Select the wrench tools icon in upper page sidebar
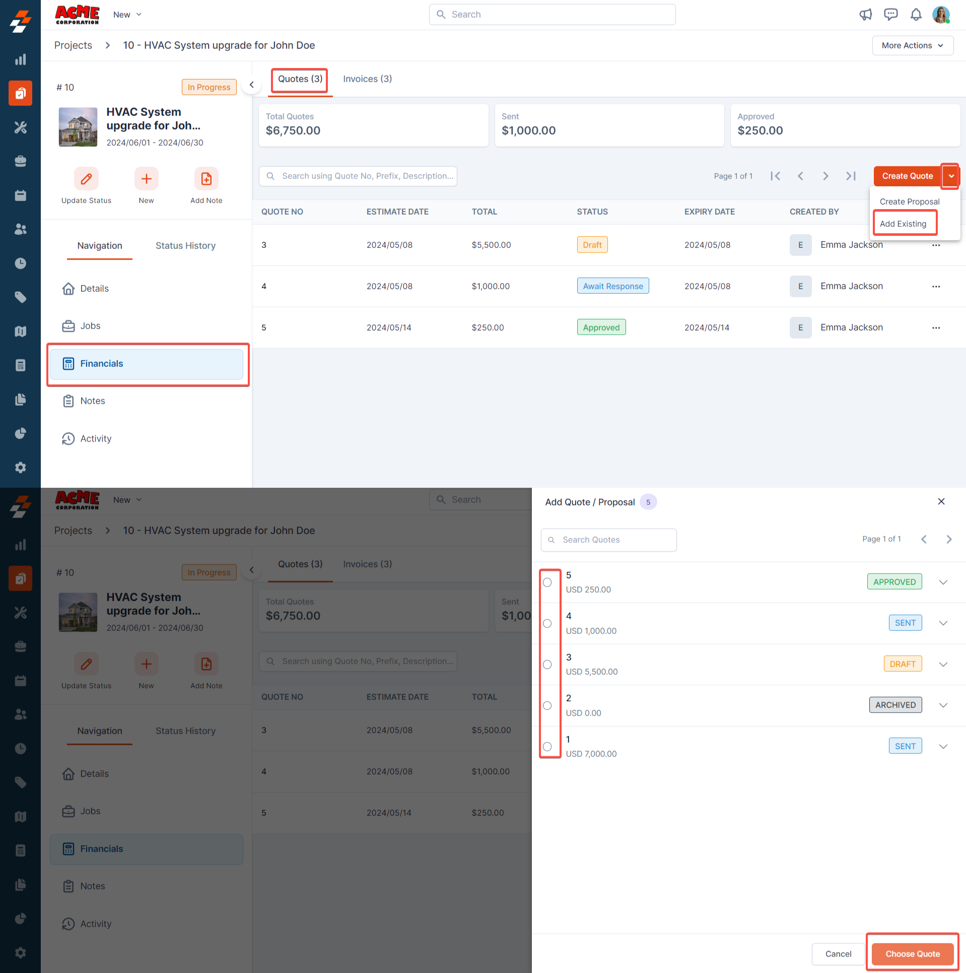This screenshot has height=973, width=966. point(20,127)
